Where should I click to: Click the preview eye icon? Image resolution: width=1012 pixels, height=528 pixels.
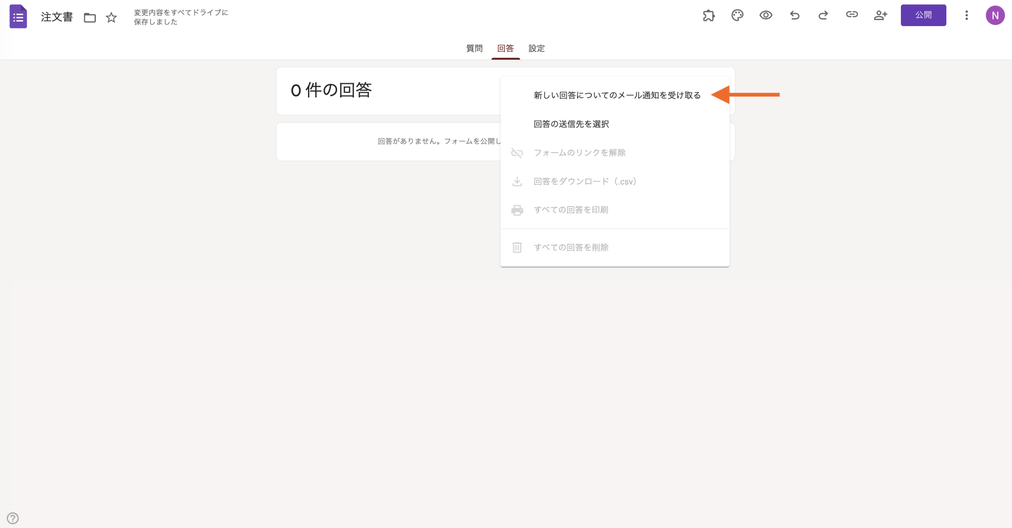tap(766, 15)
